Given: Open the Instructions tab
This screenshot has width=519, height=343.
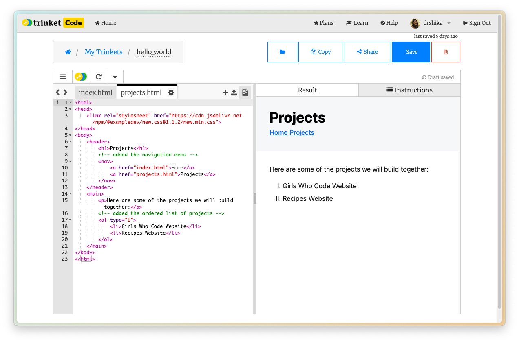Looking at the screenshot, I should [409, 90].
